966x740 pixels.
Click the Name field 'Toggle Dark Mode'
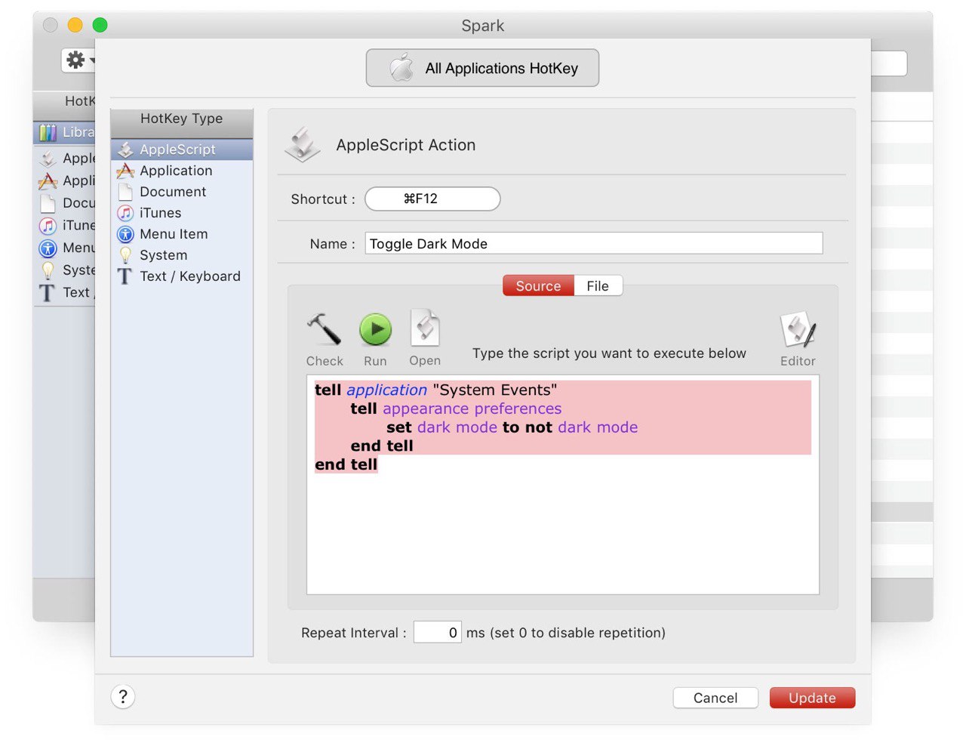point(594,243)
